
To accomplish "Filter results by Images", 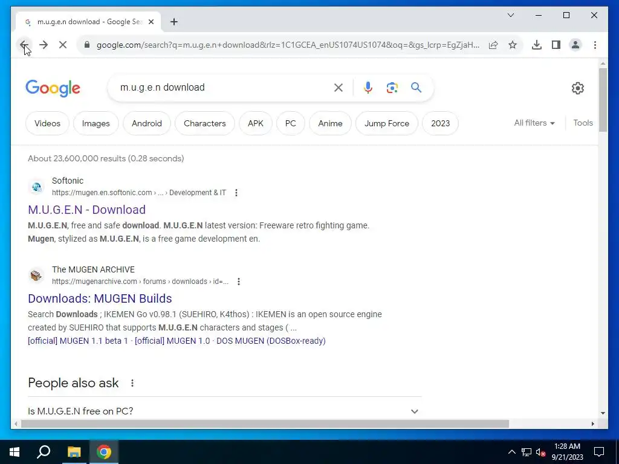I will (x=96, y=123).
